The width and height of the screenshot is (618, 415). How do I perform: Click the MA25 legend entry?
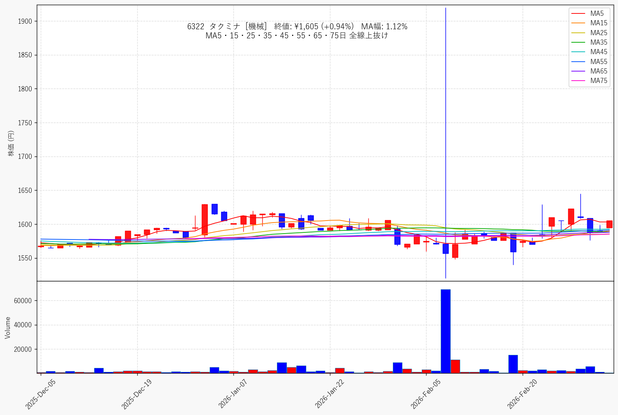pos(590,33)
